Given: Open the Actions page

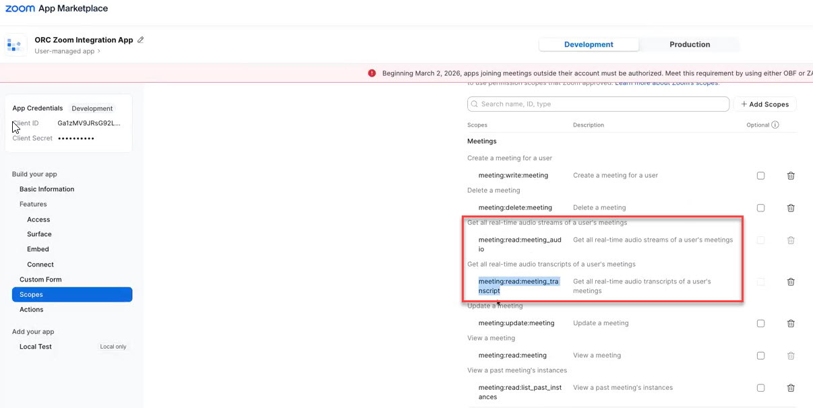Looking at the screenshot, I should pyautogui.click(x=31, y=310).
